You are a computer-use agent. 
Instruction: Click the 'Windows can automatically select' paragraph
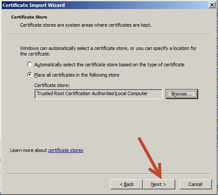click(108, 51)
